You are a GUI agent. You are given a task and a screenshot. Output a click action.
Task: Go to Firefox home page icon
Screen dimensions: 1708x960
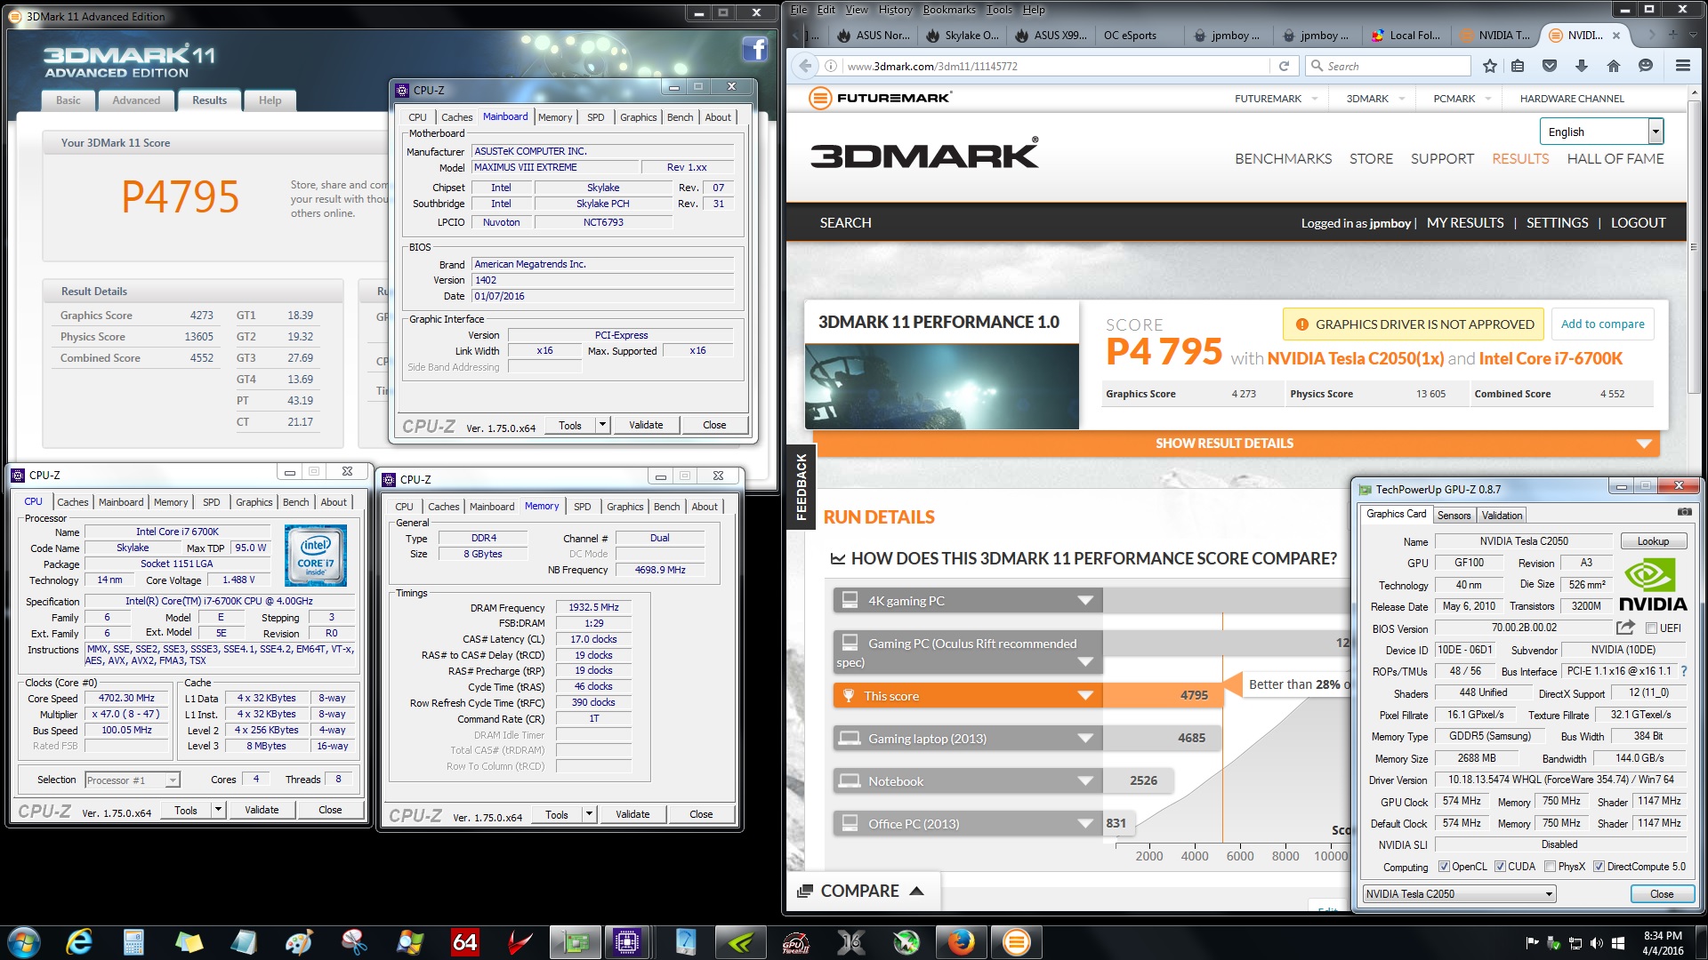(x=1613, y=66)
